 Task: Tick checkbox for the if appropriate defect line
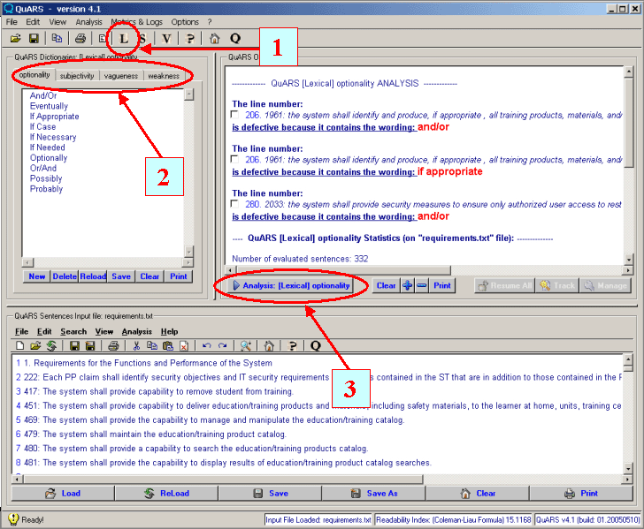(234, 159)
